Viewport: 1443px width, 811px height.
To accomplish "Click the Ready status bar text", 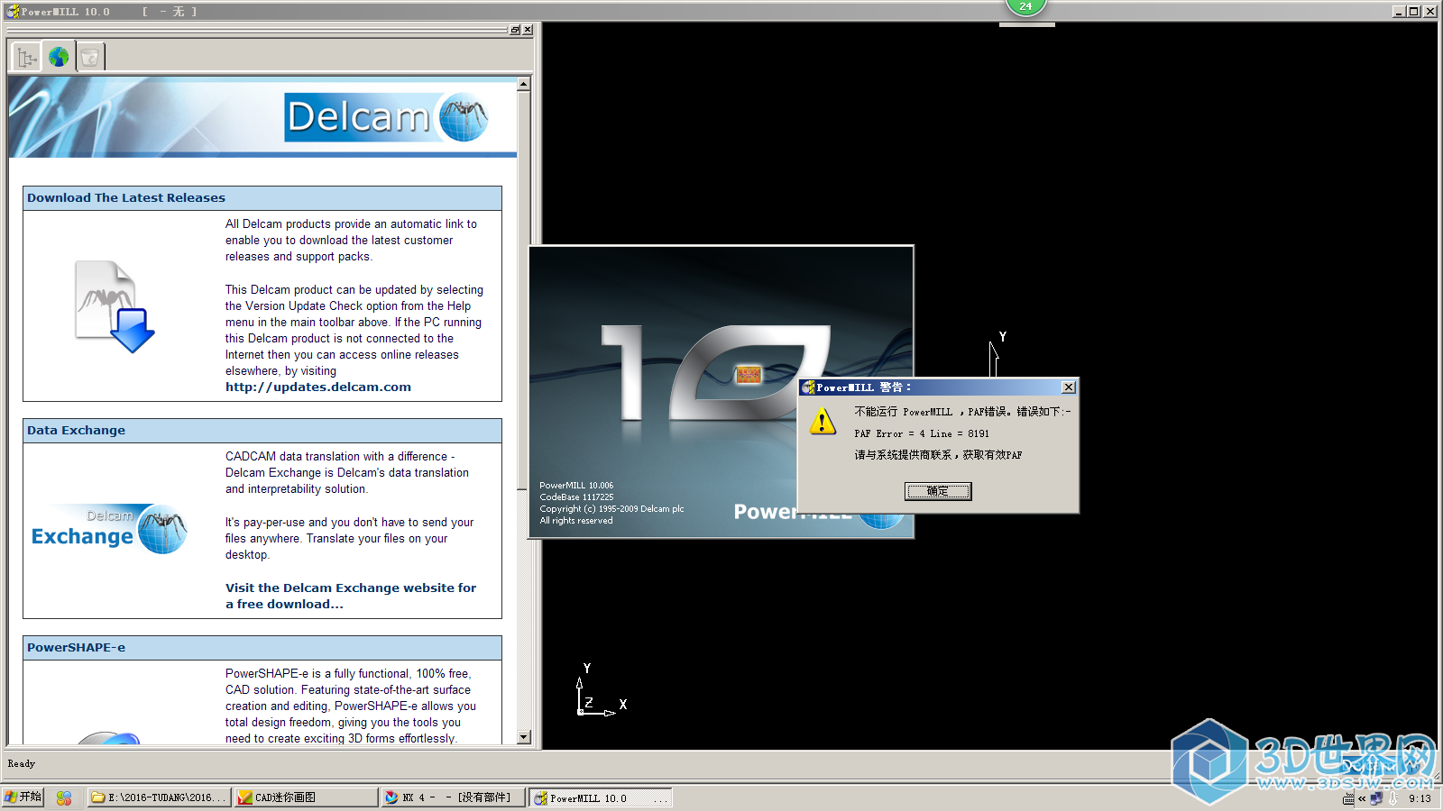I will point(22,763).
